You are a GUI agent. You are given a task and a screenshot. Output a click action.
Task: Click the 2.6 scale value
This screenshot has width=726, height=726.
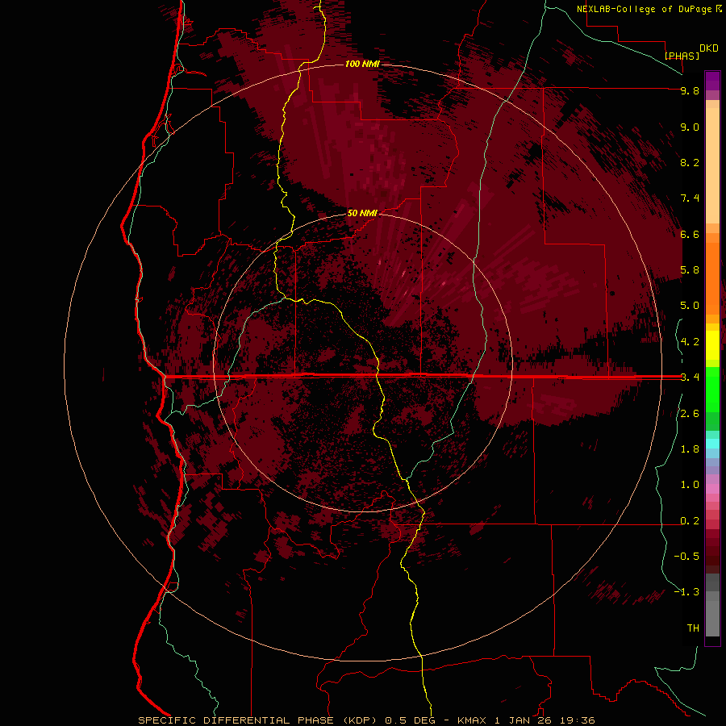coord(690,414)
